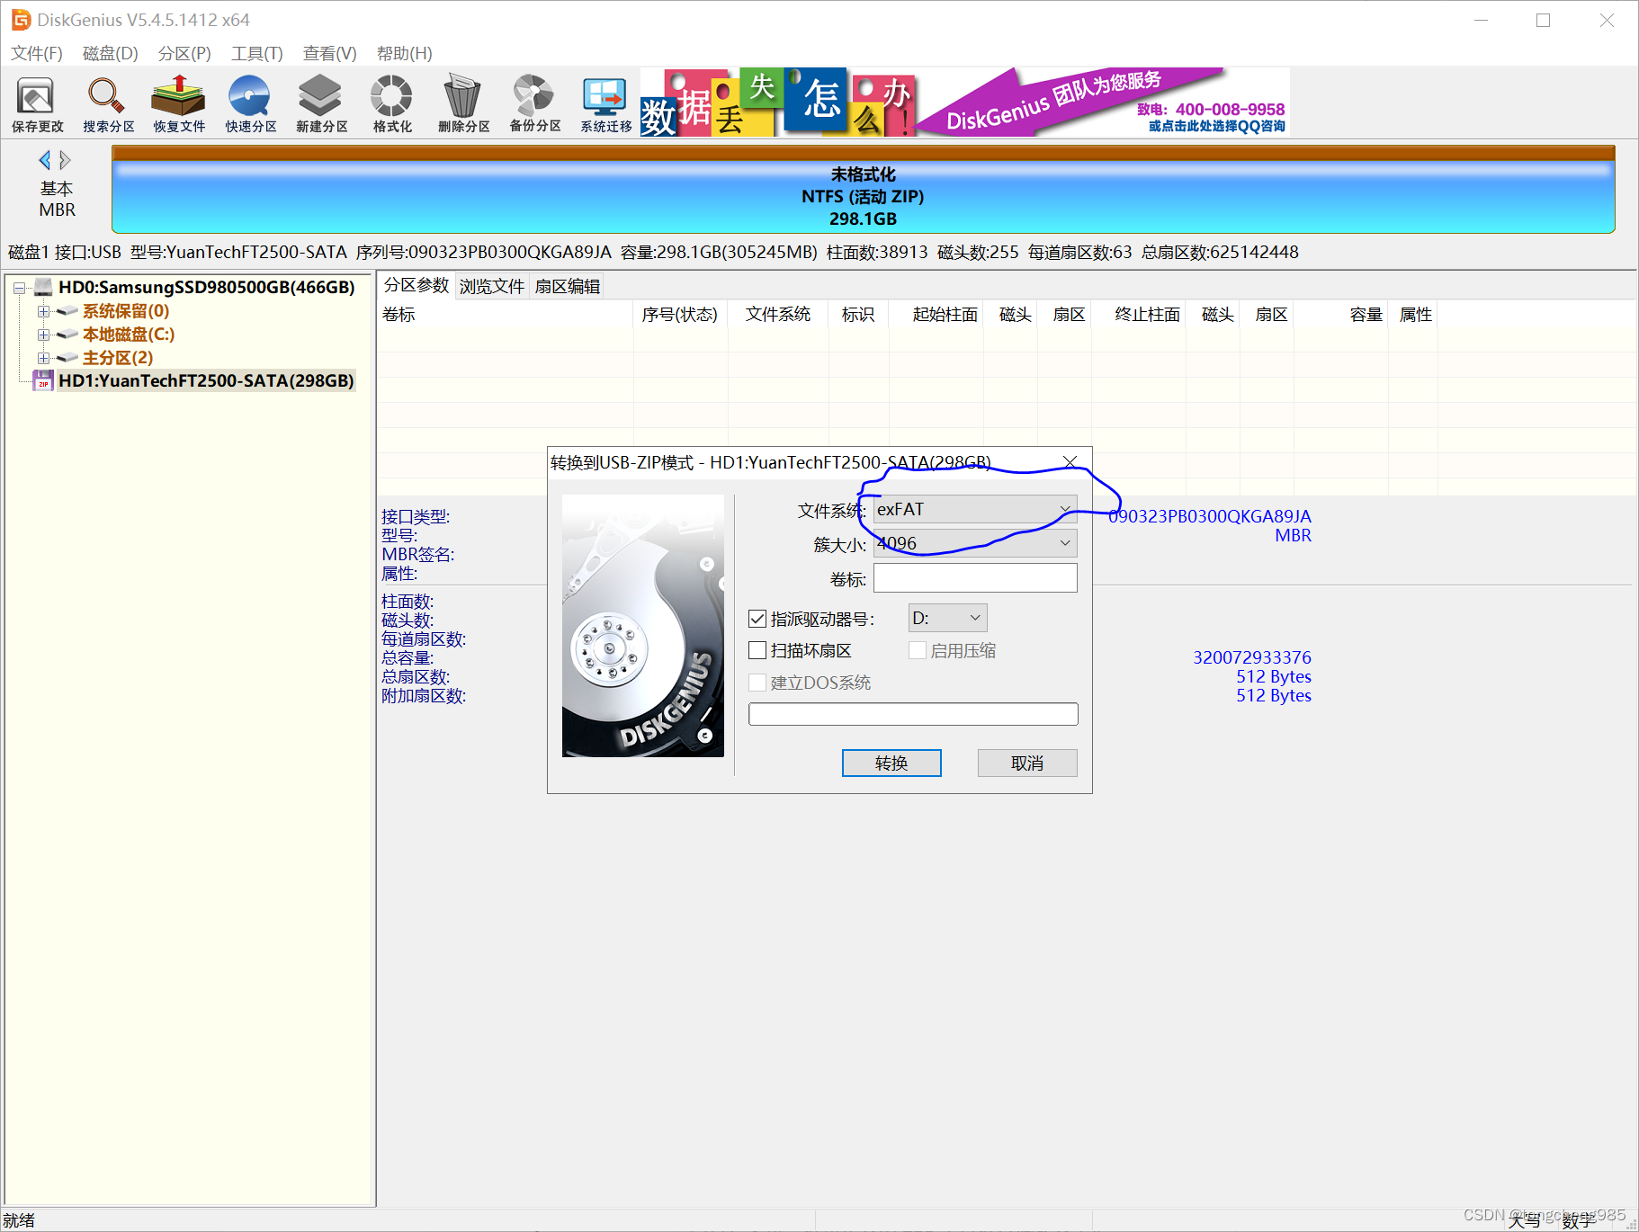
Task: Click the conversion progress bar in the dialog
Action: [x=913, y=714]
